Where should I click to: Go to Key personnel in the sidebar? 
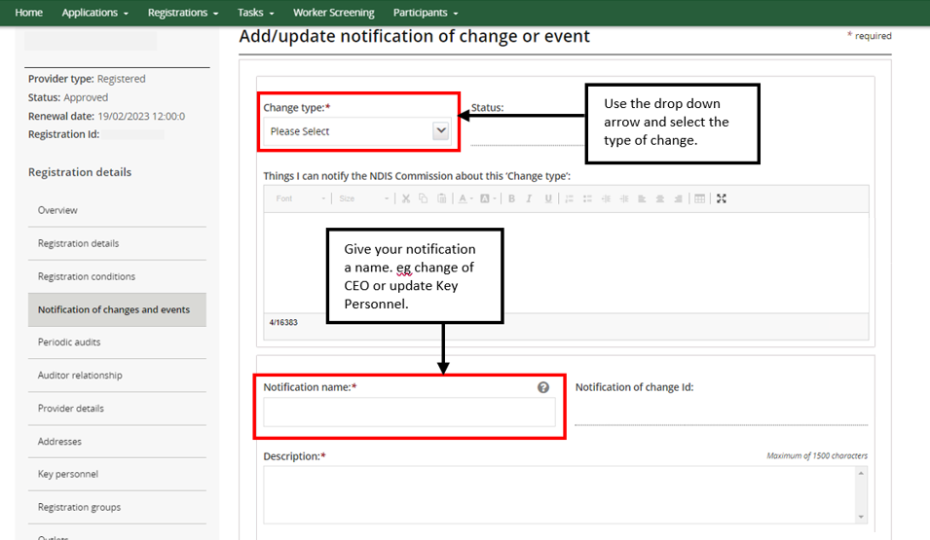(x=68, y=474)
